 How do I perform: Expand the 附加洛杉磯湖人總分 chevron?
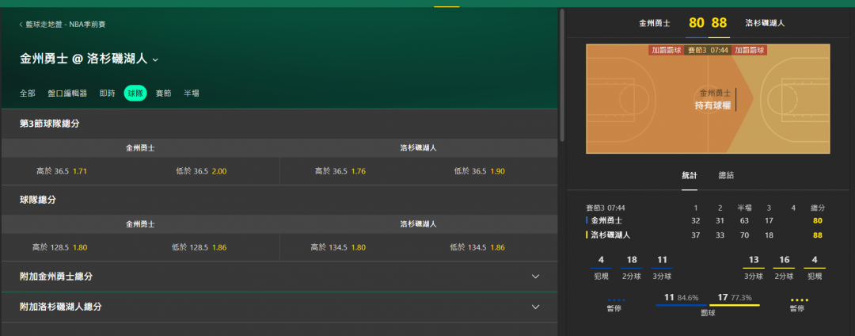click(535, 307)
